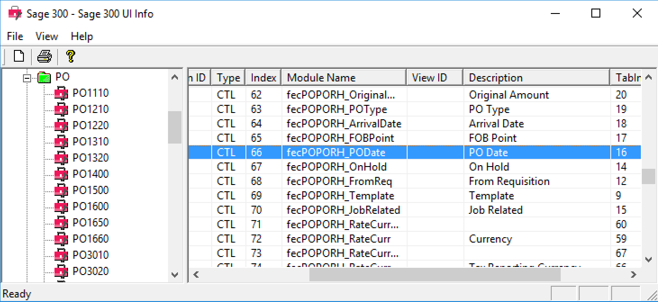Select the icon beside PO1600
Screen dimensions: 658x302
60,207
